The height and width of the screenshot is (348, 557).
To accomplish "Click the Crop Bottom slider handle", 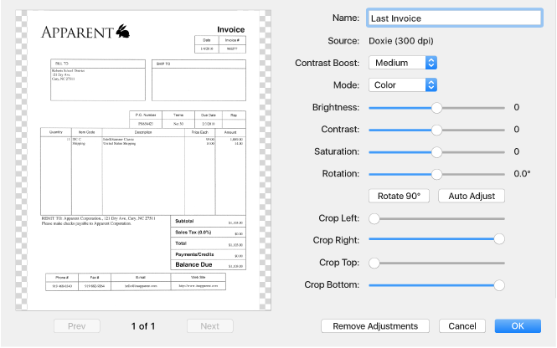I will pos(499,285).
